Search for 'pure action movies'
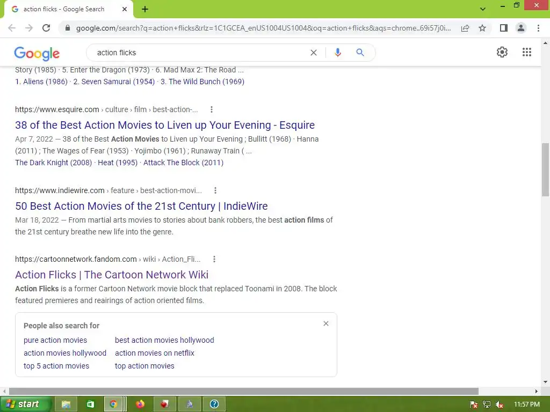 point(55,340)
